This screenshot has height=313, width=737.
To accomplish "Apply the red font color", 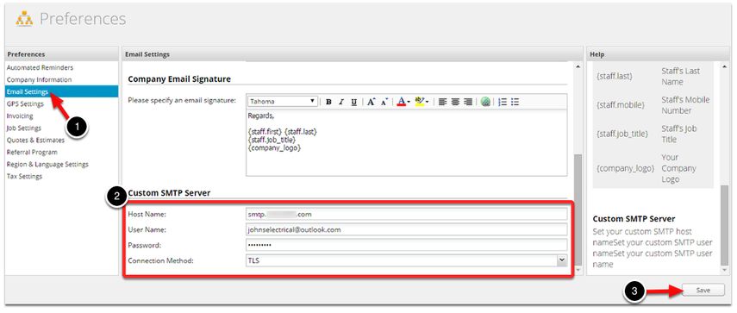I will (401, 102).
